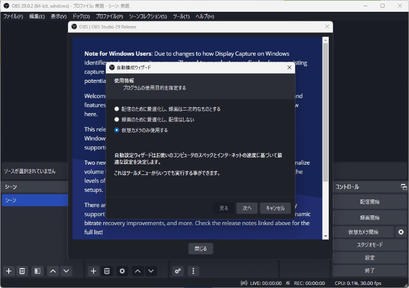Click 配信開始 in controls
Viewport: 409px width, 288px height.
(370, 202)
